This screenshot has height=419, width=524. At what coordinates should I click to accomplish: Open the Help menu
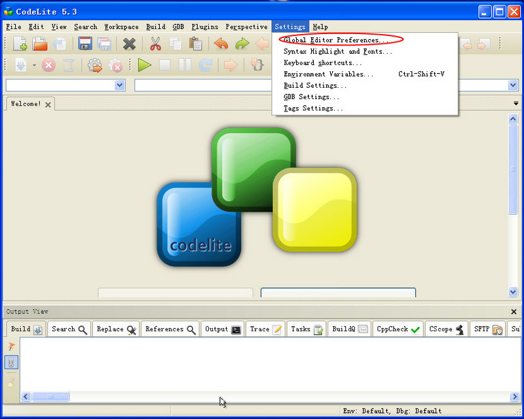[320, 27]
